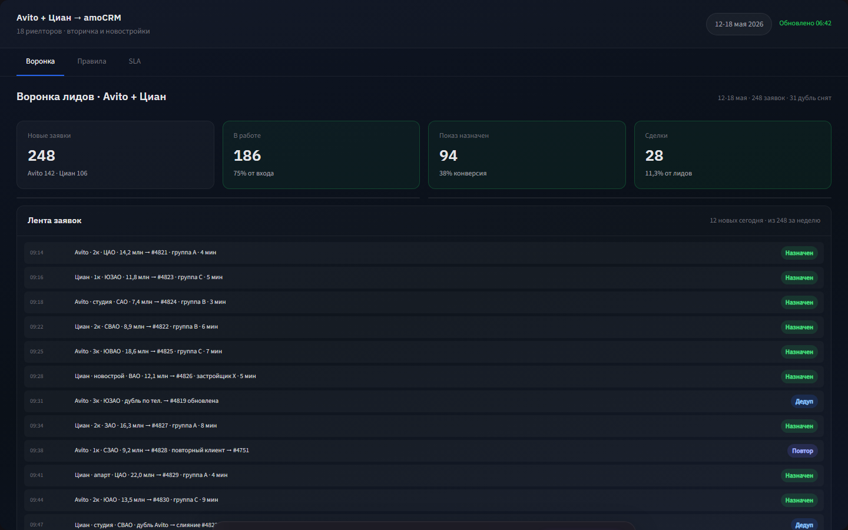Open the Avito 3к ЮЗАО duplicate entry #4819

(424, 401)
